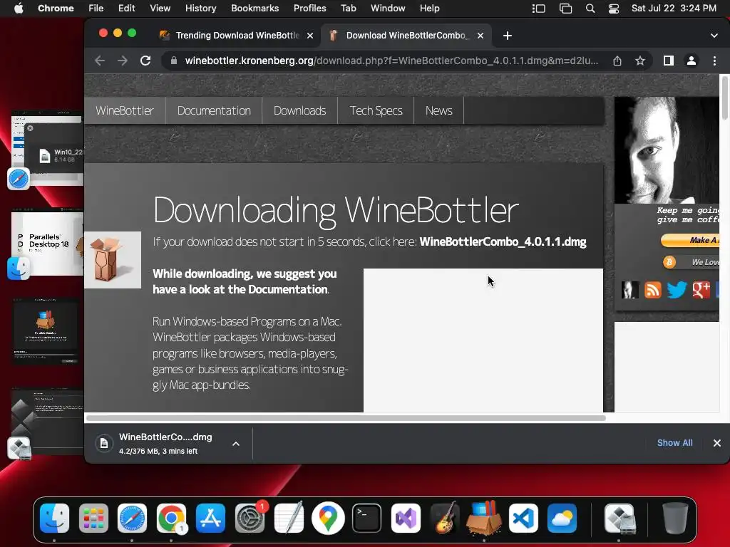
Task: Open Chrome's three-dot menu
Action: pyautogui.click(x=714, y=61)
